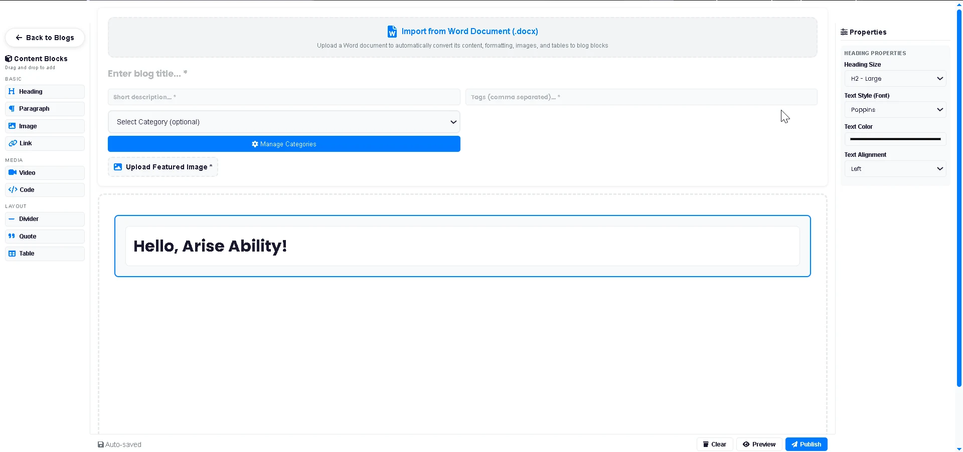Add a Code content block

(45, 190)
